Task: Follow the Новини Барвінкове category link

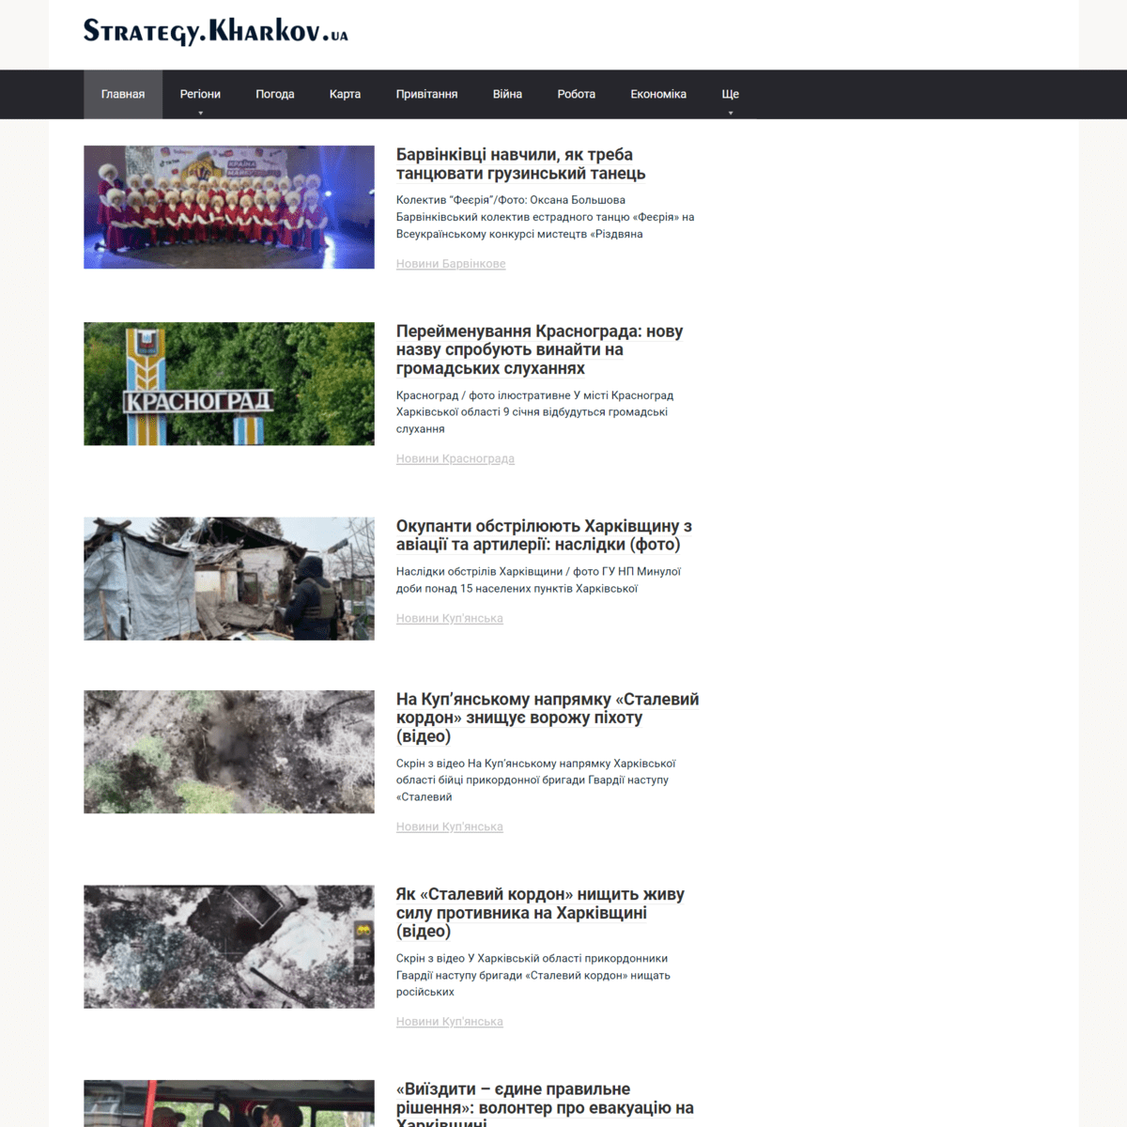Action: coord(451,264)
